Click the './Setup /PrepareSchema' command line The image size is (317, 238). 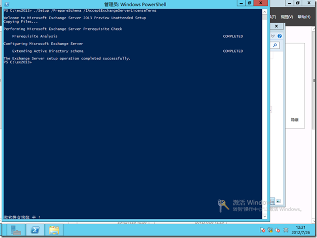pyautogui.click(x=80, y=10)
